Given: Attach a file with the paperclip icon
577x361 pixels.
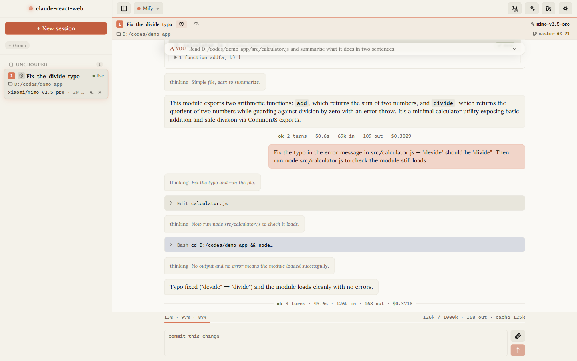Looking at the screenshot, I should click(x=518, y=336).
